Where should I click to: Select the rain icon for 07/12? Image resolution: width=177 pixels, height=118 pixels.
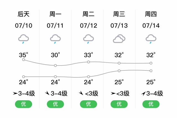[x=88, y=39]
